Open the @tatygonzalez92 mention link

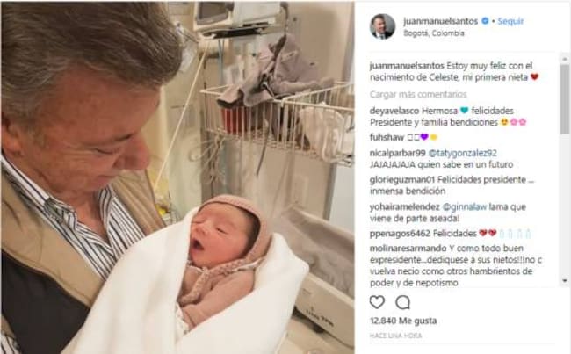pyautogui.click(x=462, y=153)
